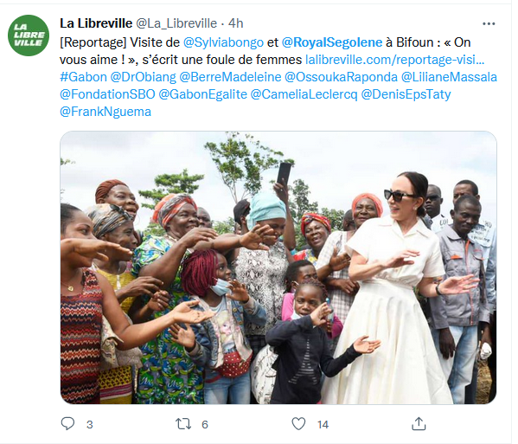Open the @FrankNguema mention
This screenshot has width=518, height=444.
[x=106, y=112]
